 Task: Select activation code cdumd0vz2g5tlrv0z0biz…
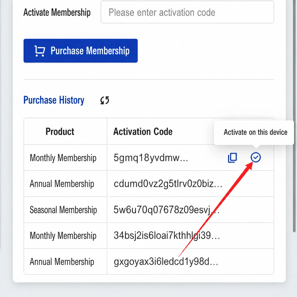tap(168, 184)
